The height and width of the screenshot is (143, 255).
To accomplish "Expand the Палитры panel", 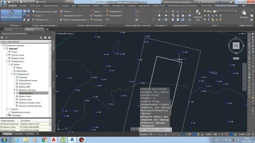I will [x=16, y=25].
